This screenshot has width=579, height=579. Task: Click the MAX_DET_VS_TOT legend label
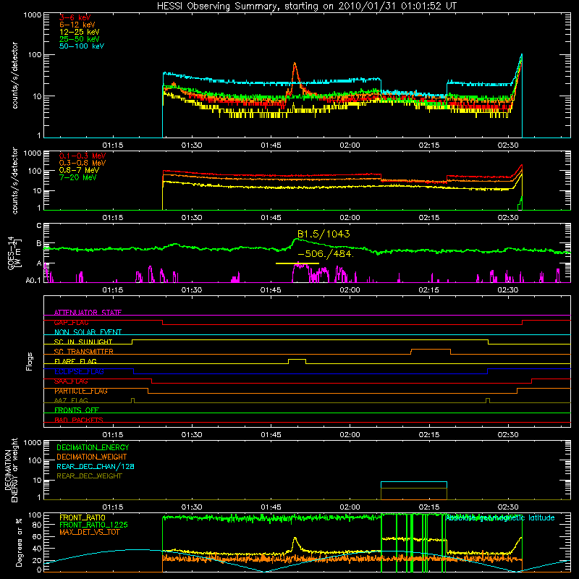(x=89, y=532)
